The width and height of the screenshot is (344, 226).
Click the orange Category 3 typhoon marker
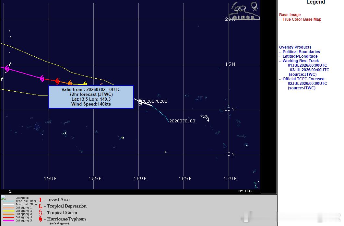pos(70,83)
